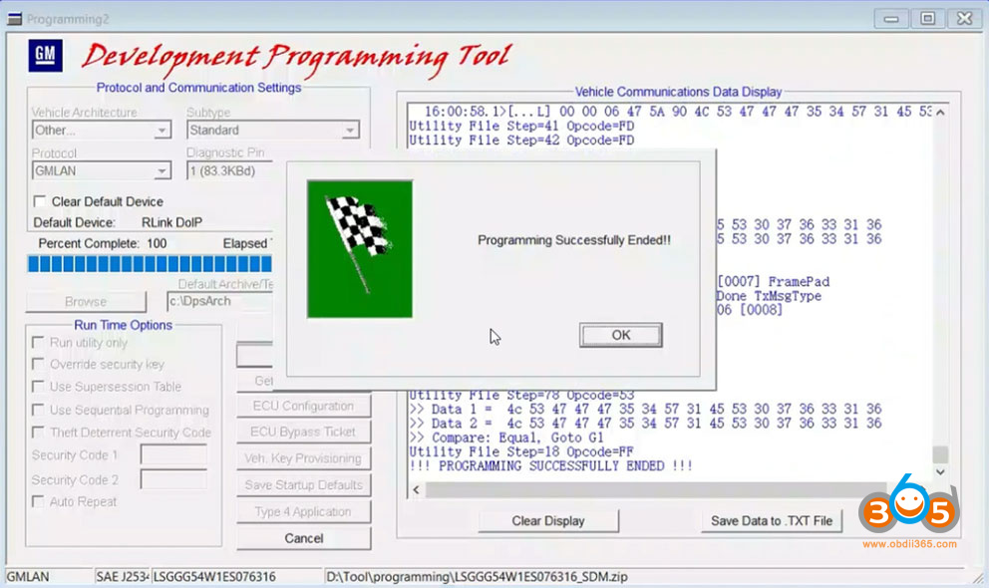Click the checkered flag image
989x588 pixels.
(359, 249)
